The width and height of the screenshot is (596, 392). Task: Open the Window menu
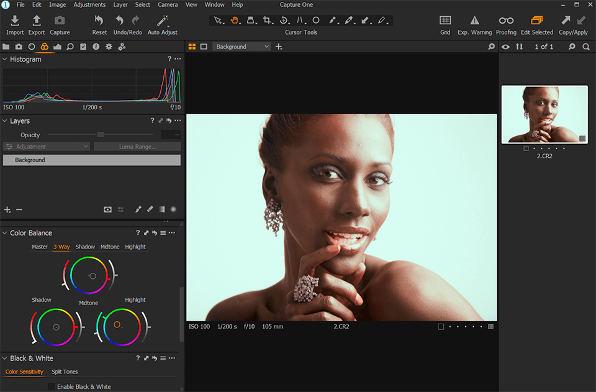point(214,4)
